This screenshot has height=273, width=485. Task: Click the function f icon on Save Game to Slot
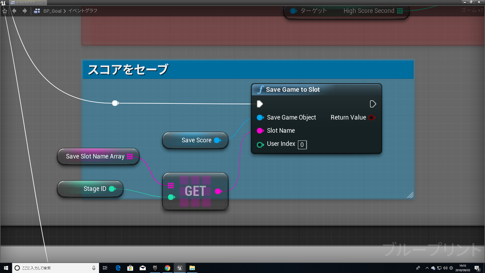click(x=260, y=90)
